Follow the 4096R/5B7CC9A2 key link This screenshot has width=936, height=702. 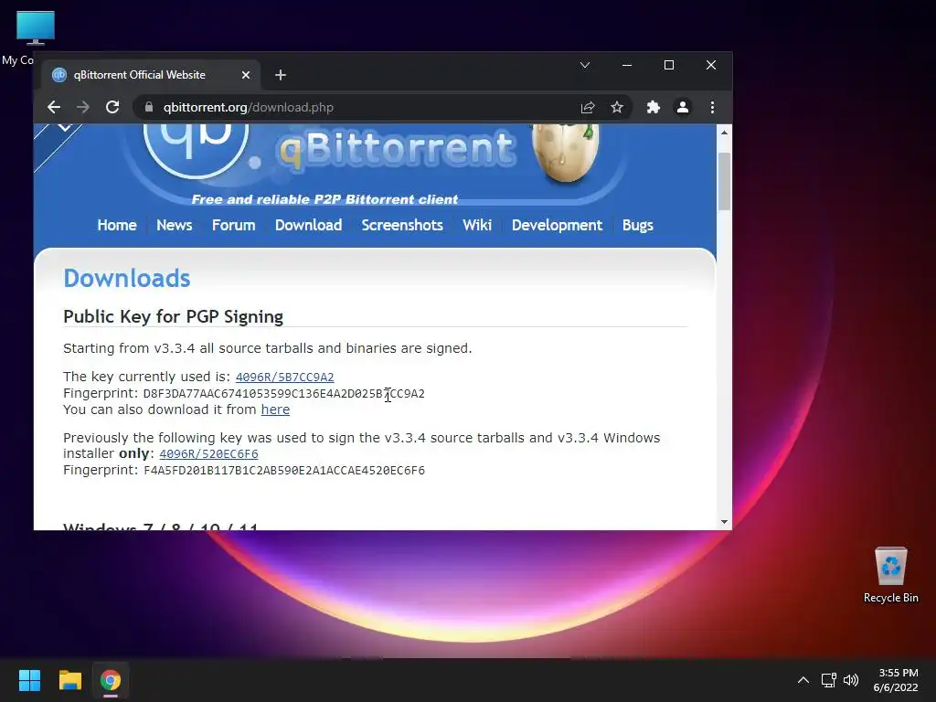(x=285, y=378)
